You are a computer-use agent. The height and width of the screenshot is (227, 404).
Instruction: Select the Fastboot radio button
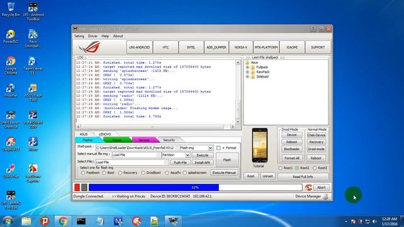83,173
